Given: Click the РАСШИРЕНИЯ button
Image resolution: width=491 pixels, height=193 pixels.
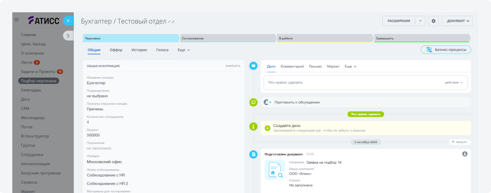Looking at the screenshot, I should (x=399, y=21).
